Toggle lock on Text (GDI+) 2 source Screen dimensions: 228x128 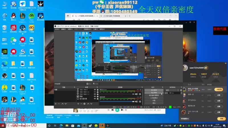pos(97,92)
